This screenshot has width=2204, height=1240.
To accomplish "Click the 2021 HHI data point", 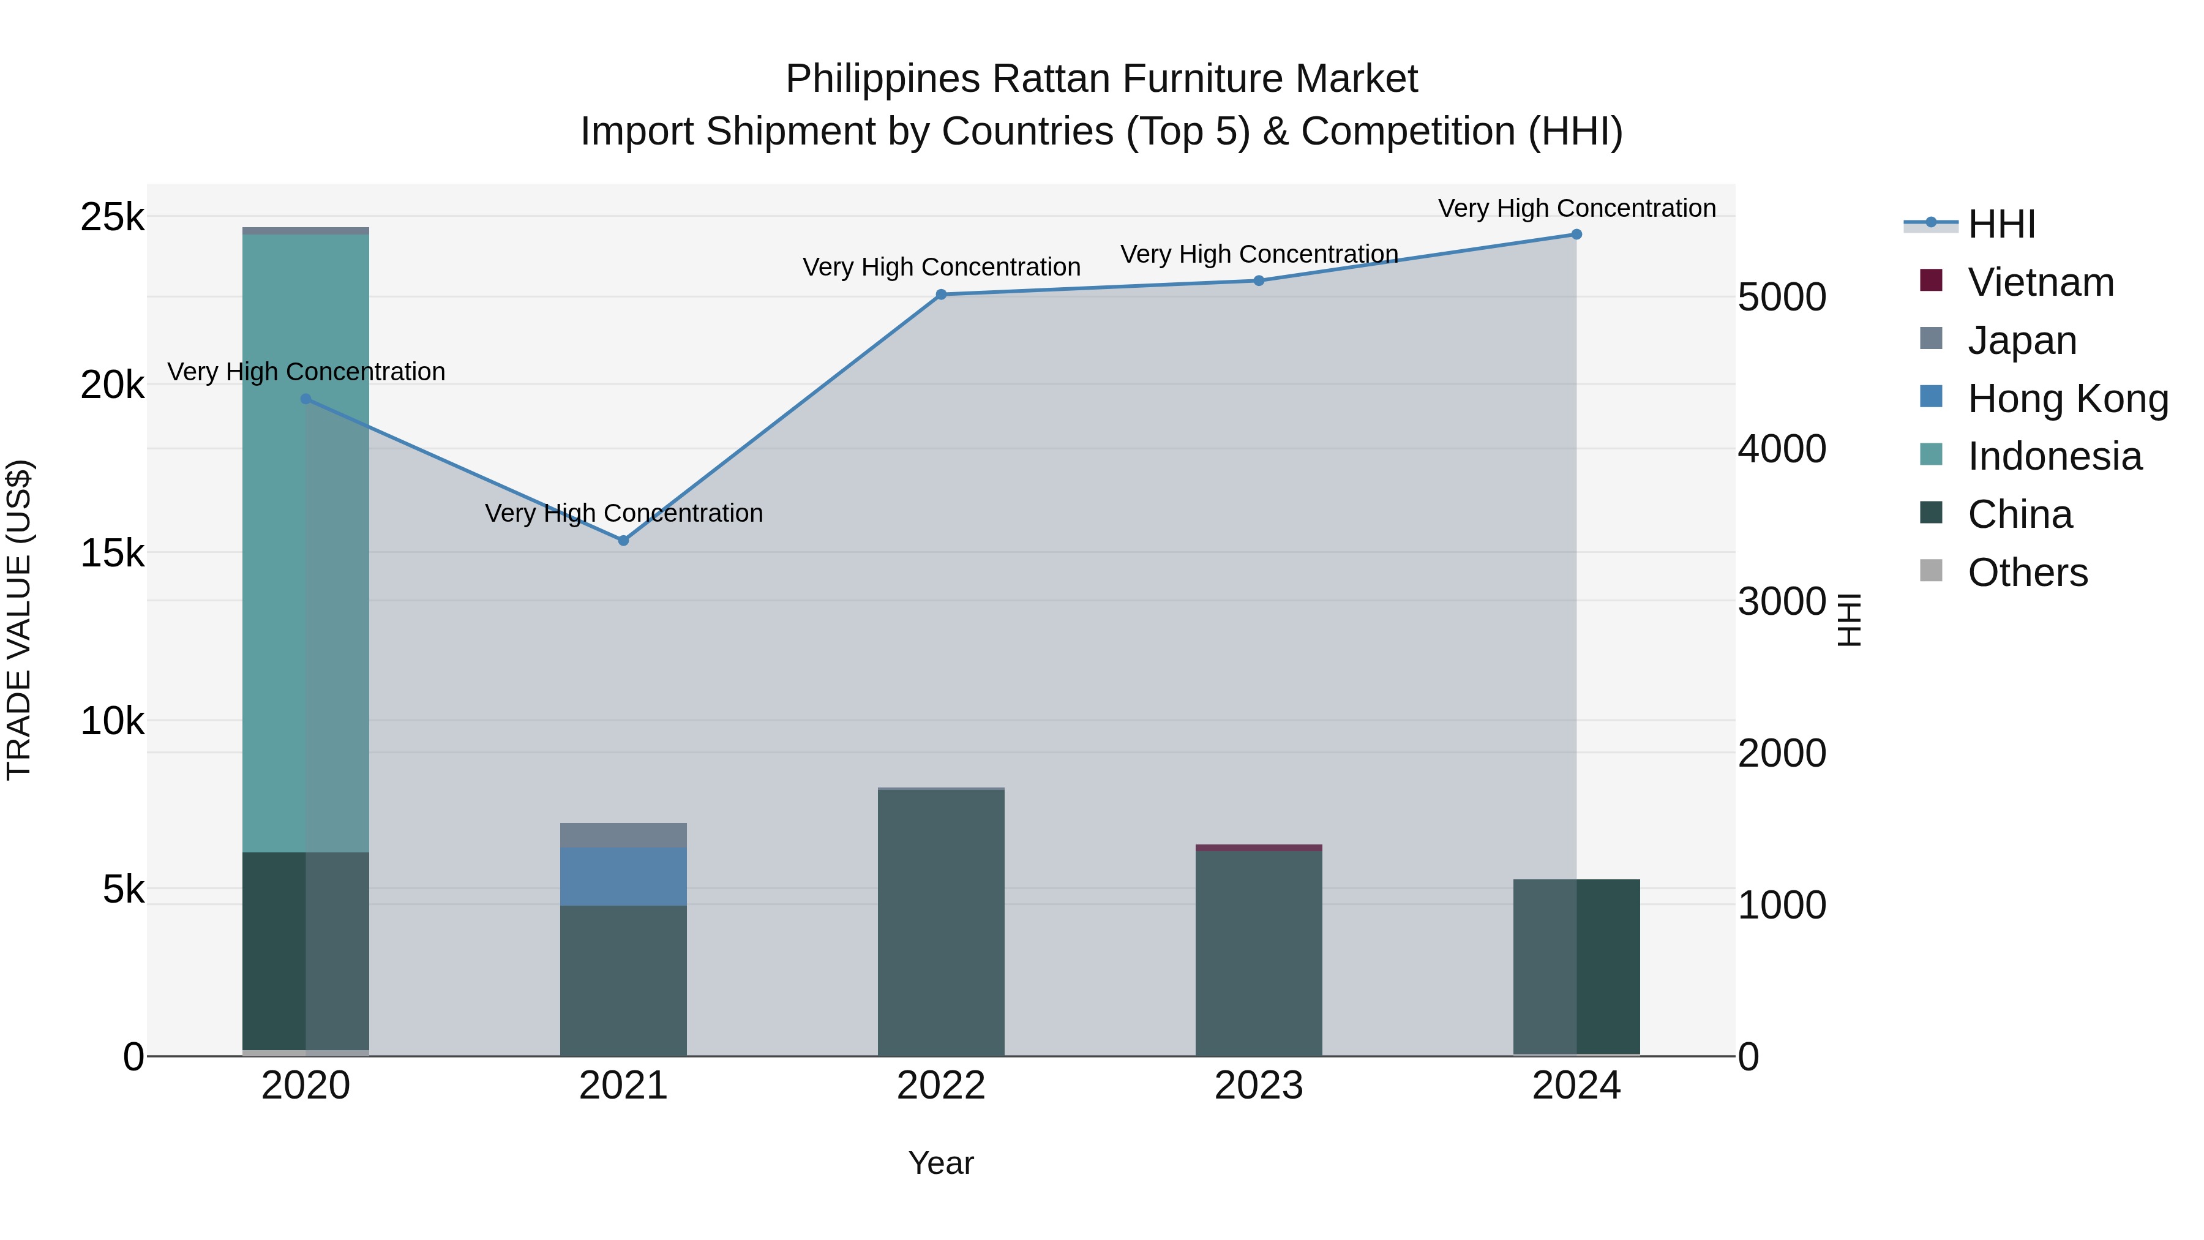I will click(x=624, y=540).
